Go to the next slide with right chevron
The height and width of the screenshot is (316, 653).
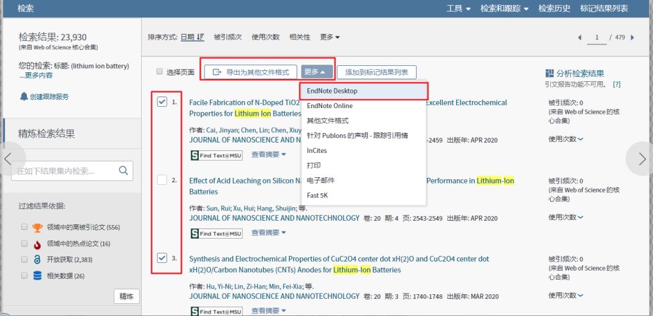pyautogui.click(x=642, y=159)
